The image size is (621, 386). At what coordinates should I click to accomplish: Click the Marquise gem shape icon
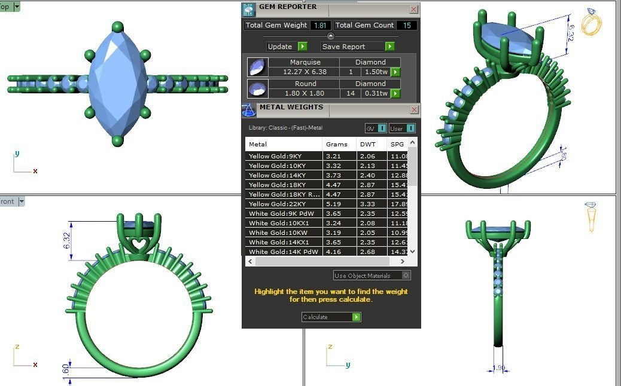click(x=257, y=67)
